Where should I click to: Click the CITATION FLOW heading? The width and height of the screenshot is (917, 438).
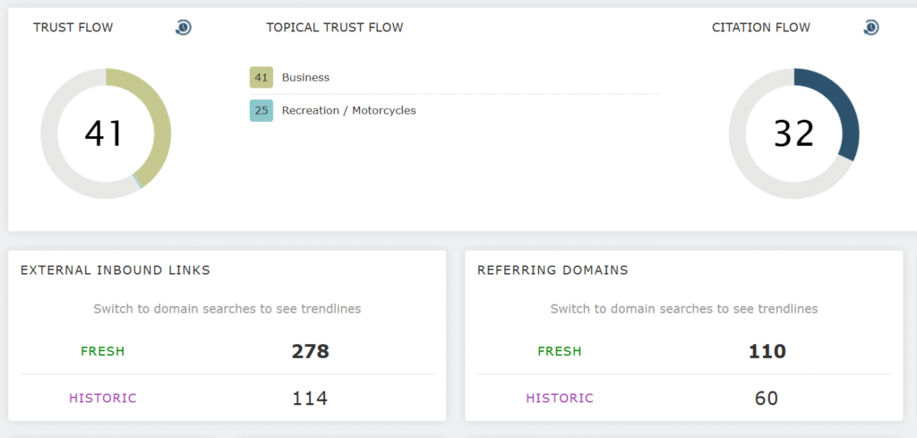click(x=760, y=28)
